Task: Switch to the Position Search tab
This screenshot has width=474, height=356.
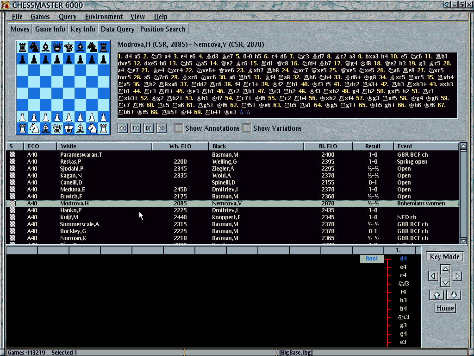Action: [162, 29]
